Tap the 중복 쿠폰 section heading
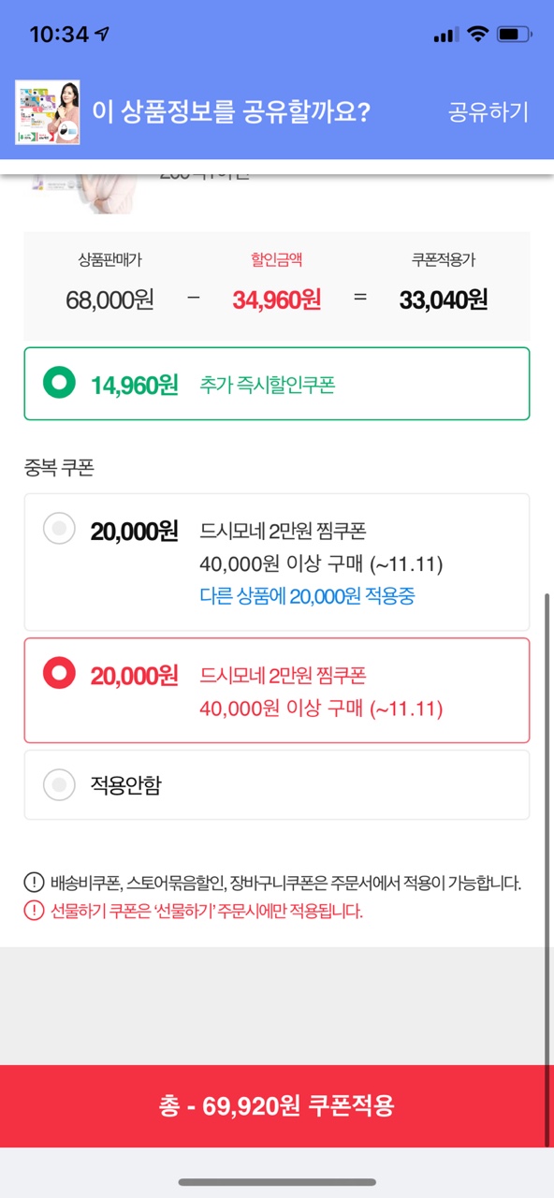Viewport: 554px width, 1198px height. coord(60,468)
